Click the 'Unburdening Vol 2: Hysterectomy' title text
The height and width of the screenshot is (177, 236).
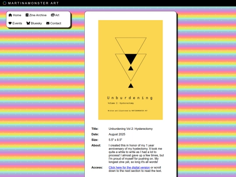coord(131,128)
